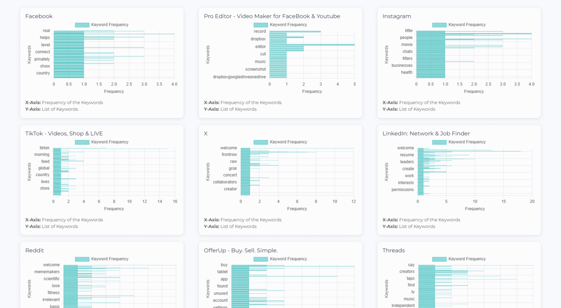Select the 'Facebook' card title
Screen dimensions: 561x308
click(x=39, y=16)
